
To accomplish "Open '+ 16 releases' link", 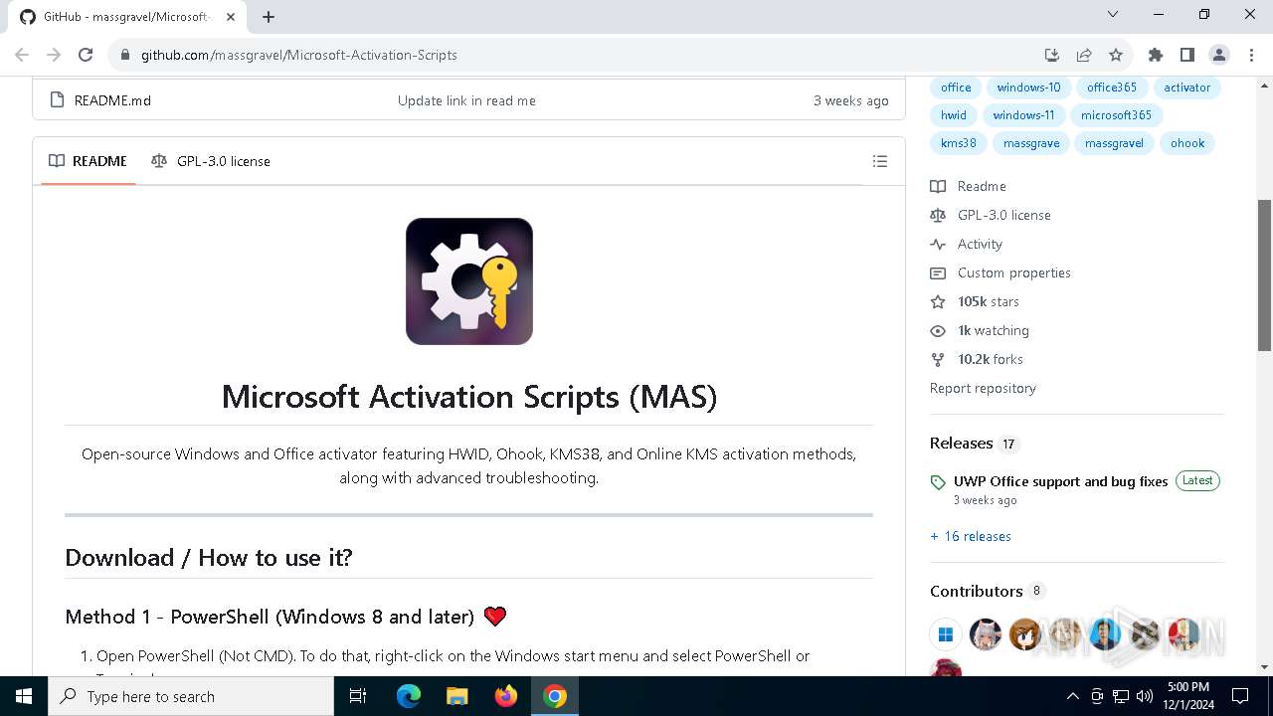I will (x=971, y=536).
